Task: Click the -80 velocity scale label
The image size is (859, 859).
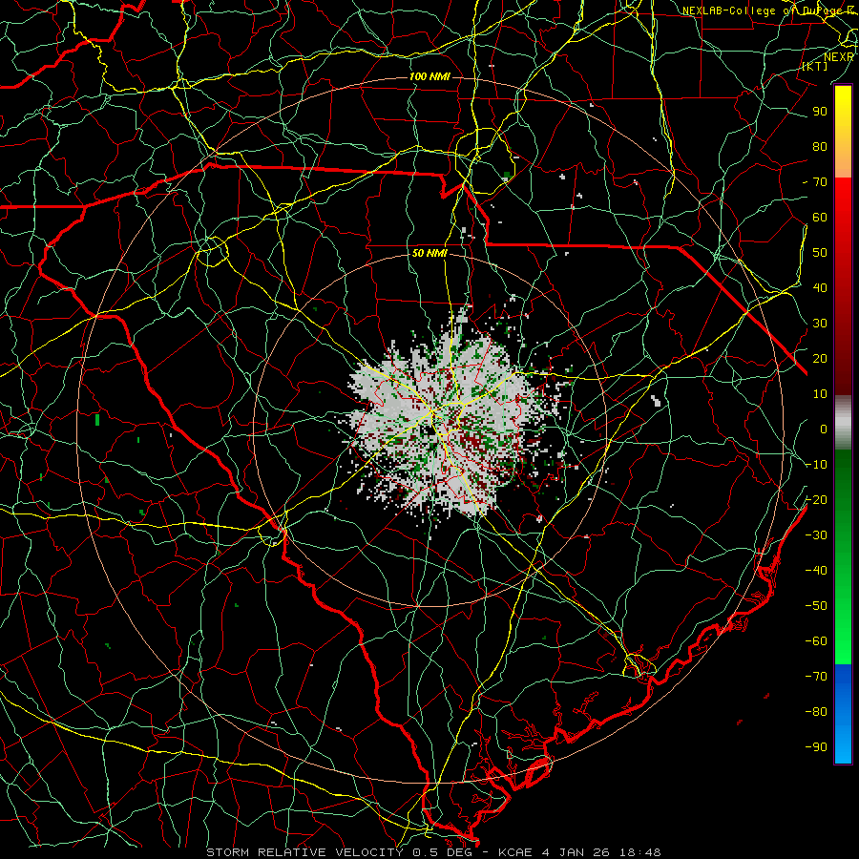Action: click(816, 712)
